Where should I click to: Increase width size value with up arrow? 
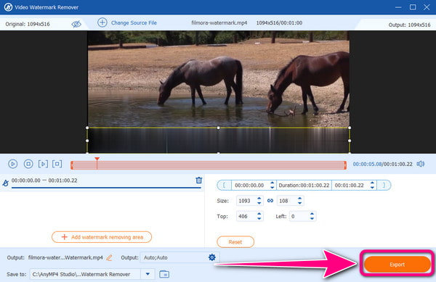click(x=259, y=198)
